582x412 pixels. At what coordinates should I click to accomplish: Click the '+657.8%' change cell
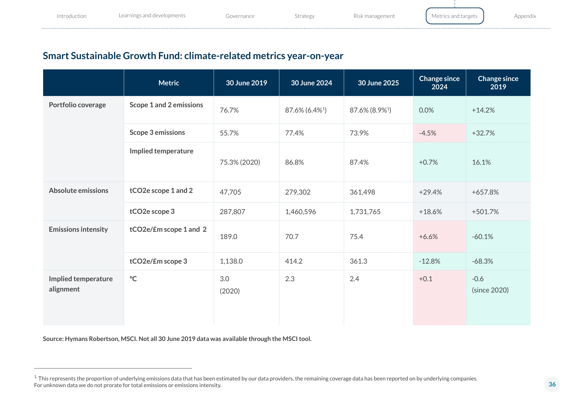[x=498, y=192]
